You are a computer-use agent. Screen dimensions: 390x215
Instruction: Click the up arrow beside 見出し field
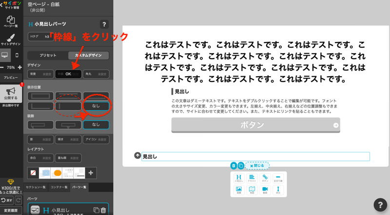(x=137, y=155)
